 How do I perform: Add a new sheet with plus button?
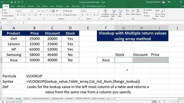click(108, 99)
